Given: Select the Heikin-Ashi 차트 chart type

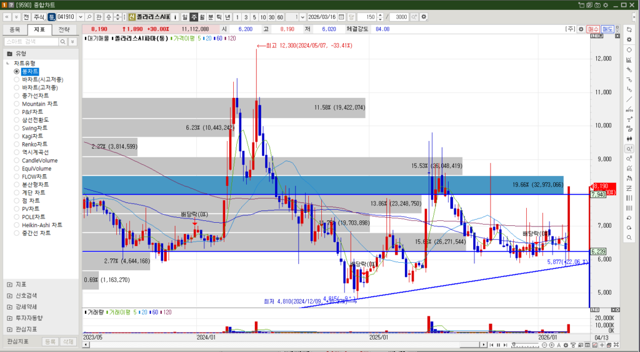Looking at the screenshot, I should point(17,225).
